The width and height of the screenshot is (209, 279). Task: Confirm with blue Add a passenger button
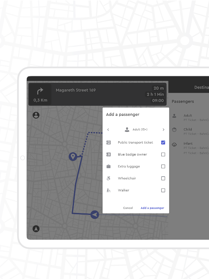pos(152,208)
